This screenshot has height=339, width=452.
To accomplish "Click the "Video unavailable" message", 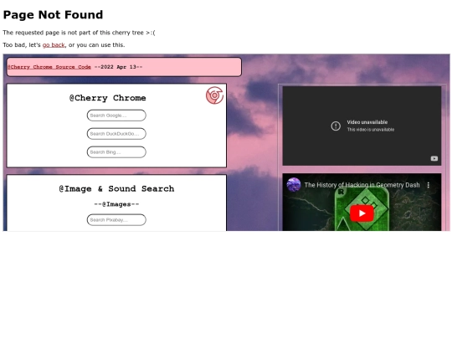I will pos(367,122).
